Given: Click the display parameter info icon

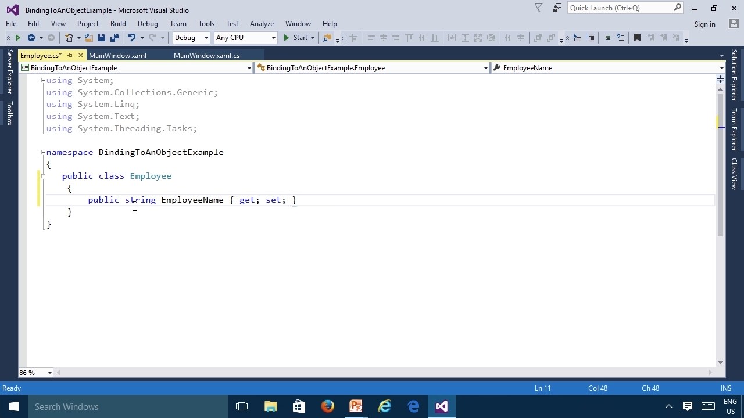Looking at the screenshot, I should pos(590,38).
